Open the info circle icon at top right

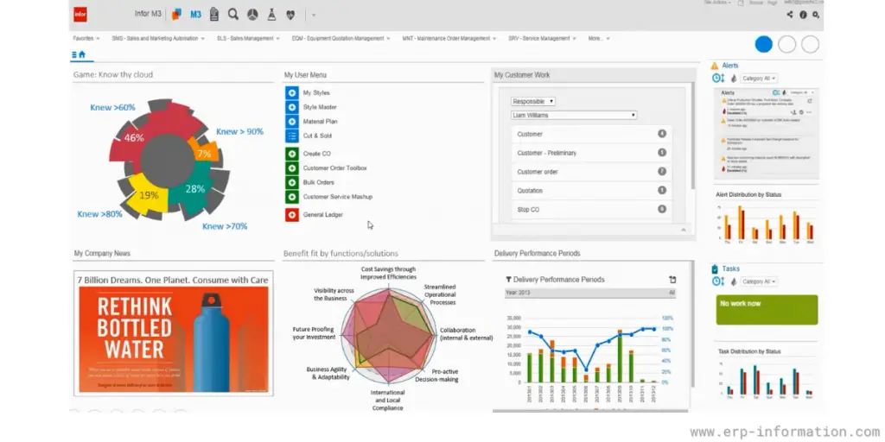[x=803, y=15]
